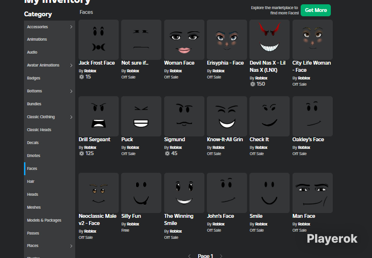This screenshot has height=258, width=372.
Task: Click the Erisyphia - Face title
Action: pos(225,63)
